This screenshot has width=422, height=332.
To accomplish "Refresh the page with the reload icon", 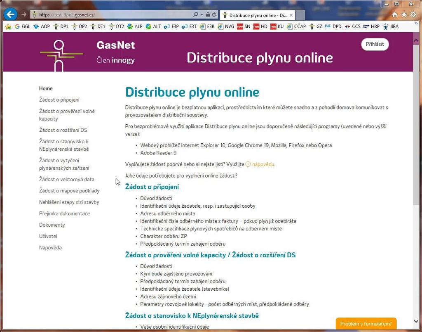I will click(214, 14).
